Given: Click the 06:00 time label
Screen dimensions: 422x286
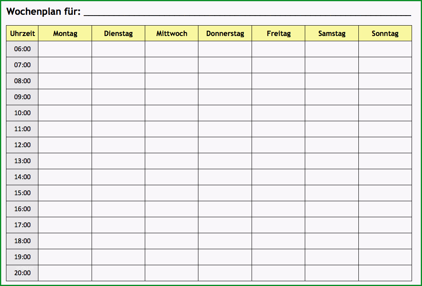Looking at the screenshot, I should point(22,49).
